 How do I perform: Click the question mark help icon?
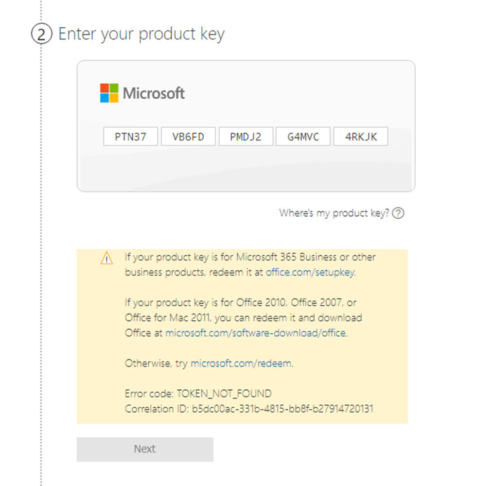pos(398,213)
